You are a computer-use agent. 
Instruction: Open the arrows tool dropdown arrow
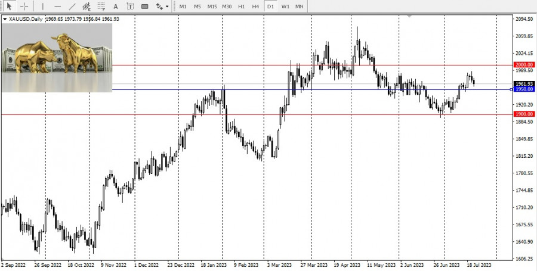pos(167,7)
